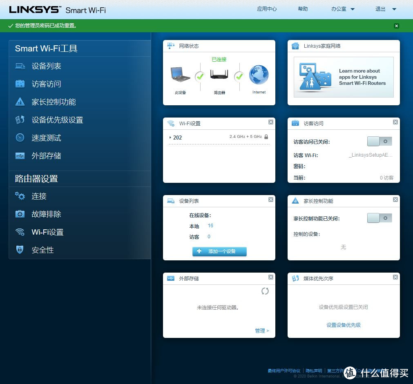Open Wi-Fi设置 in the router settings sidebar
413x384 pixels.
48,232
